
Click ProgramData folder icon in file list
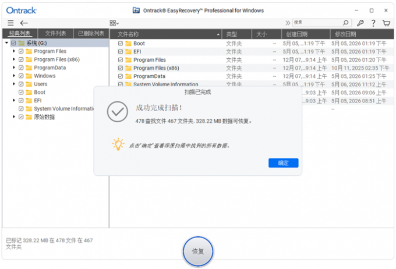pos(128,76)
